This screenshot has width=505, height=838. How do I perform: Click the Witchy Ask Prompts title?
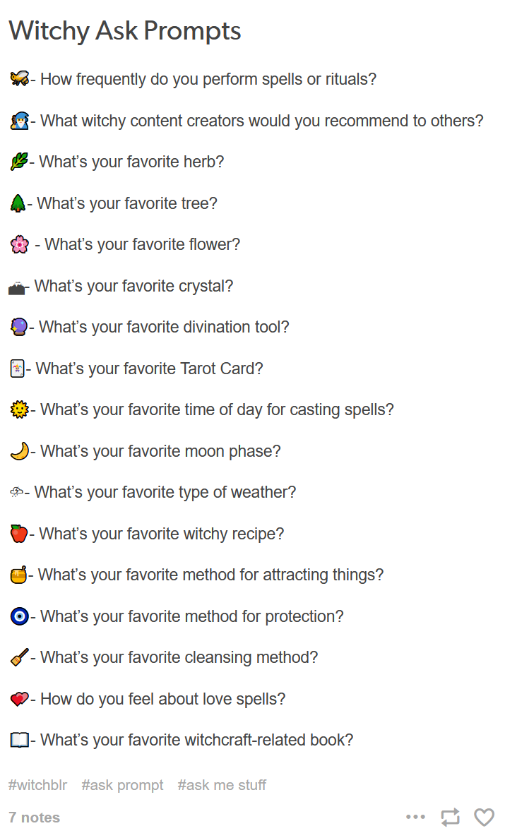pyautogui.click(x=124, y=30)
